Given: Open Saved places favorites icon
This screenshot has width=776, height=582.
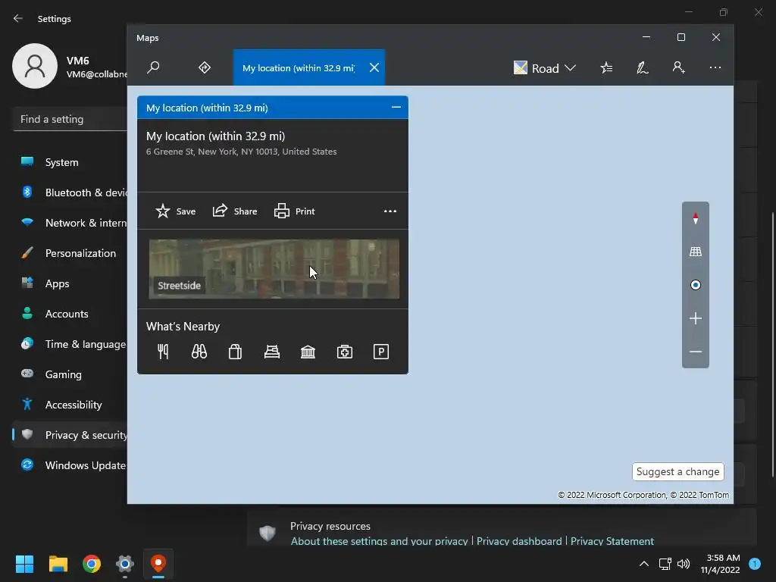Looking at the screenshot, I should click(x=606, y=67).
